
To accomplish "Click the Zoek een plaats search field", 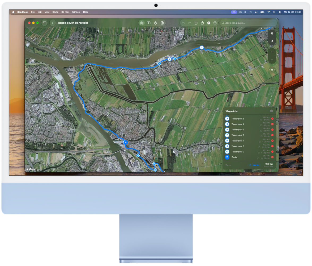I will click(x=249, y=23).
